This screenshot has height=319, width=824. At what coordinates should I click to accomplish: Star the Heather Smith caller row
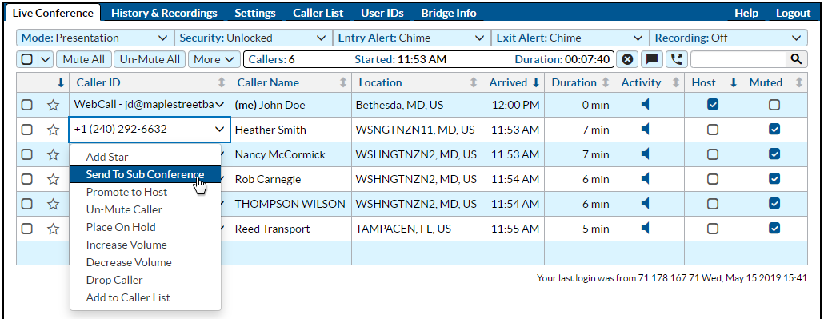tap(53, 130)
